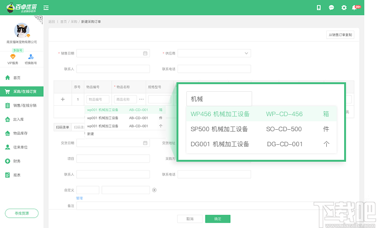
Task: Select WP456 机械加工设备 result
Action: [262, 114]
